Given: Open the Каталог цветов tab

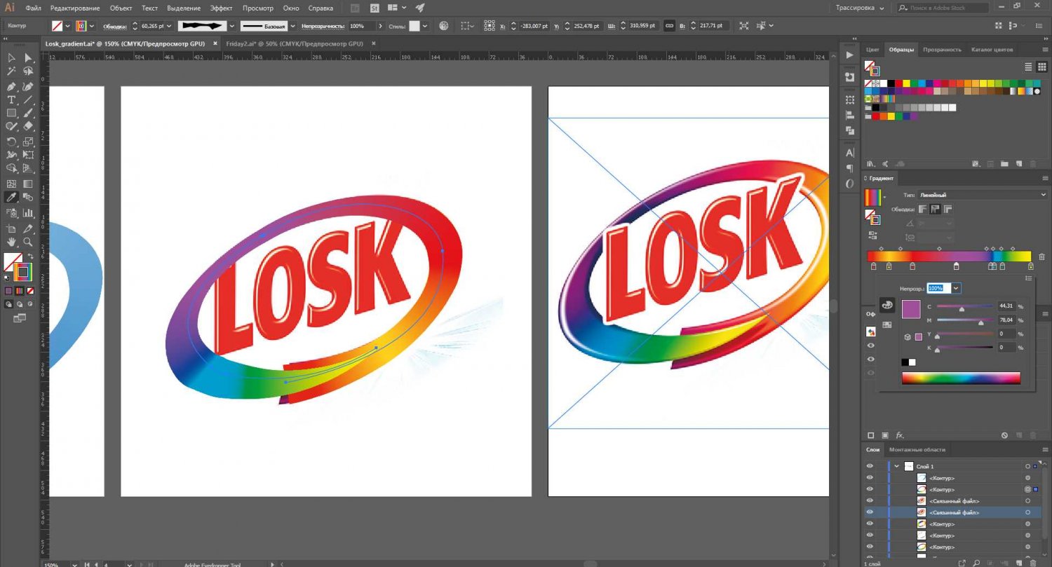Looking at the screenshot, I should click(x=992, y=50).
